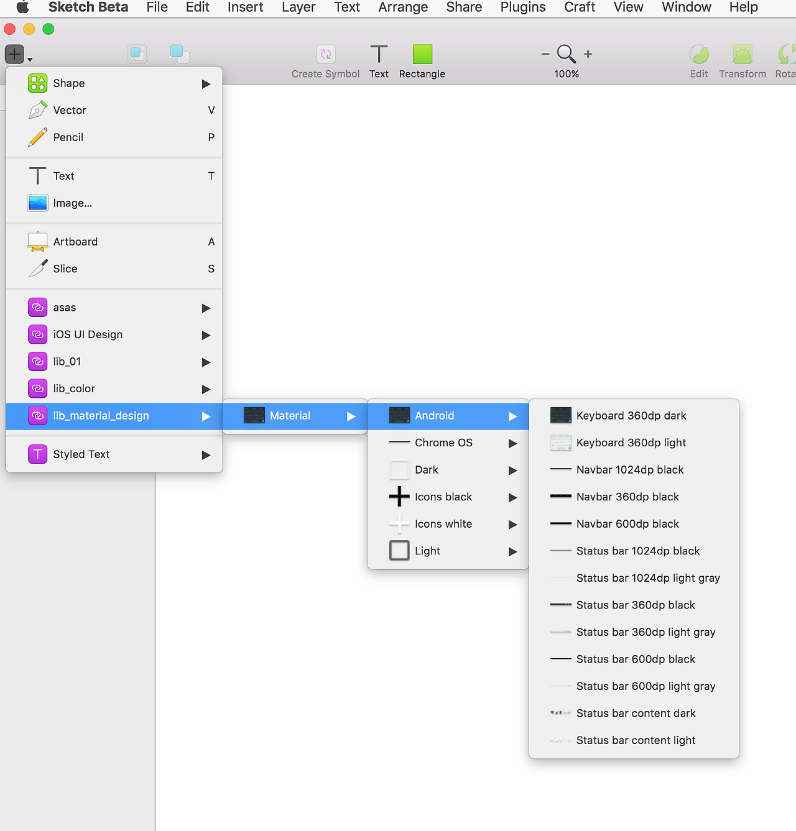This screenshot has width=796, height=831.
Task: Expand the Icons white submenu arrow
Action: tap(512, 525)
